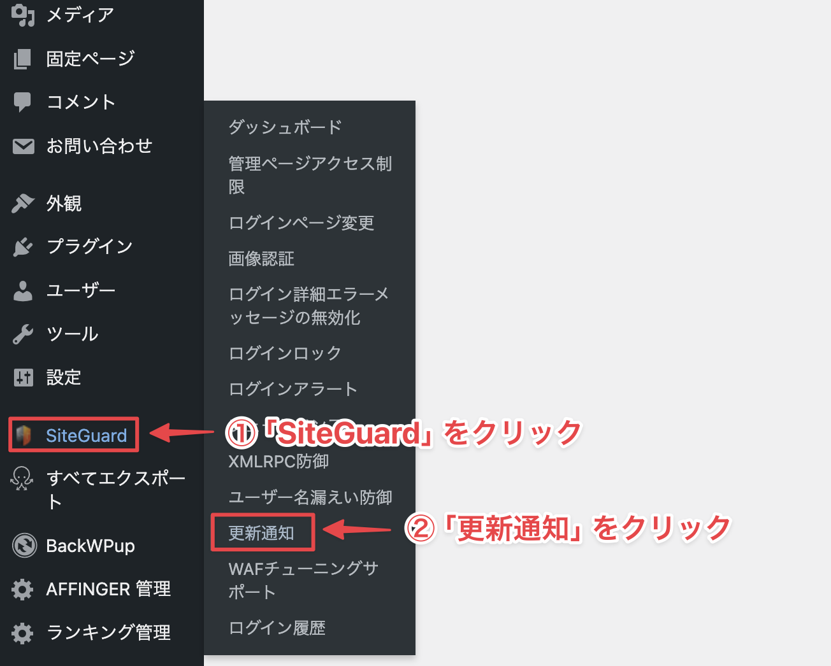Click the 固定ページ pages icon

pos(22,59)
